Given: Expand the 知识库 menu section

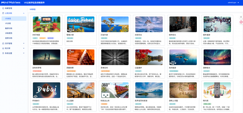Looking at the screenshot, I should [24, 48].
